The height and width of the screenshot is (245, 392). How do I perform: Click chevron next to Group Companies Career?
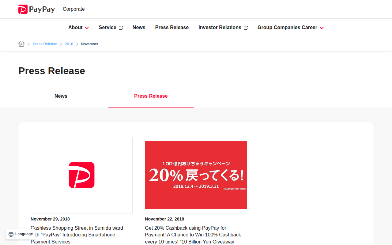coord(322,28)
